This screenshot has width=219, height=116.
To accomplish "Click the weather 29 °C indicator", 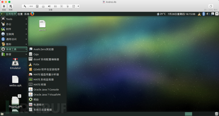I will point(161,14).
